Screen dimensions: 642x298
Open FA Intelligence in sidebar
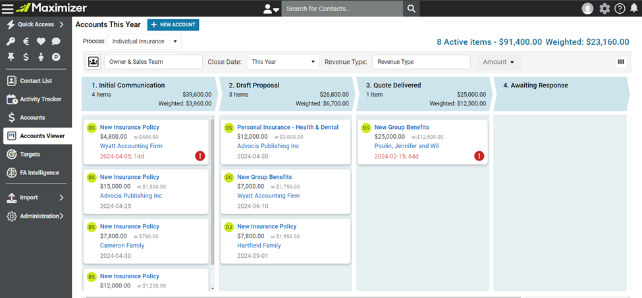36,173
